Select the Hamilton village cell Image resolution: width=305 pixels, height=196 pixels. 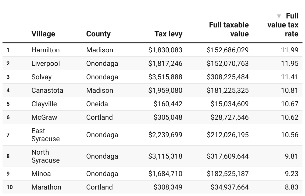point(45,50)
